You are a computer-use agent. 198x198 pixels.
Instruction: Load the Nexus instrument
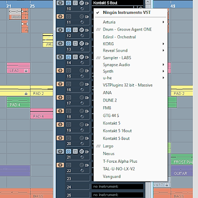point(108,154)
